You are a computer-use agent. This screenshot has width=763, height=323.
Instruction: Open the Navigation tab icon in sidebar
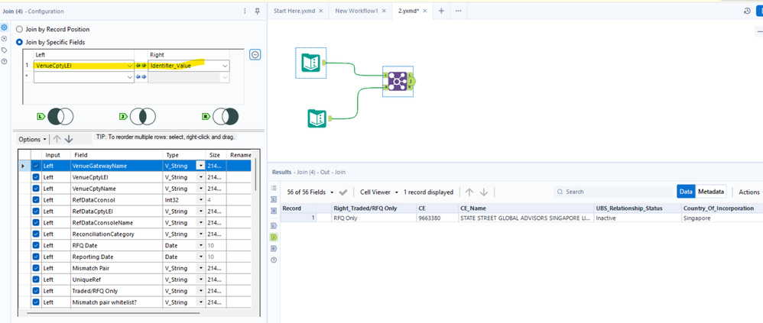tap(5, 39)
